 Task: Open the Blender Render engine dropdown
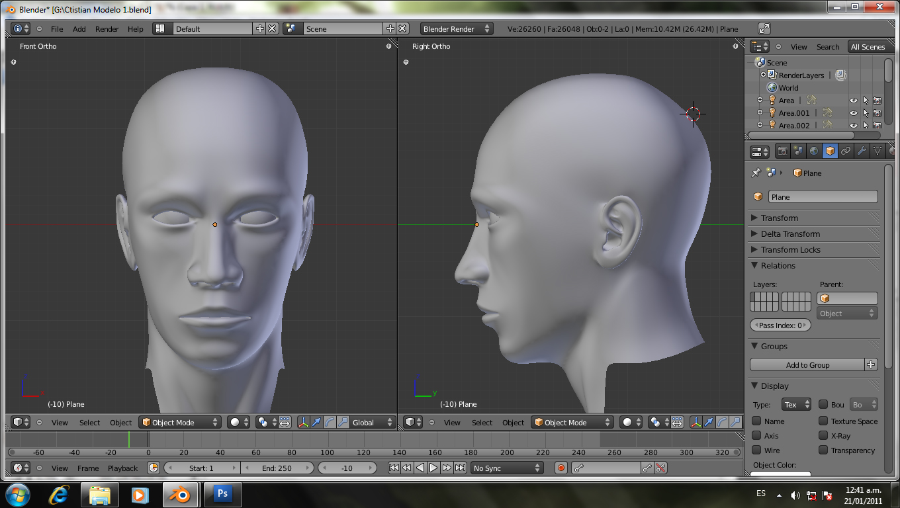point(457,29)
